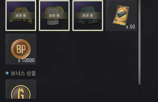Click the teal diamond icon beside 보너스 상품
This screenshot has height=102, width=158.
point(7,73)
